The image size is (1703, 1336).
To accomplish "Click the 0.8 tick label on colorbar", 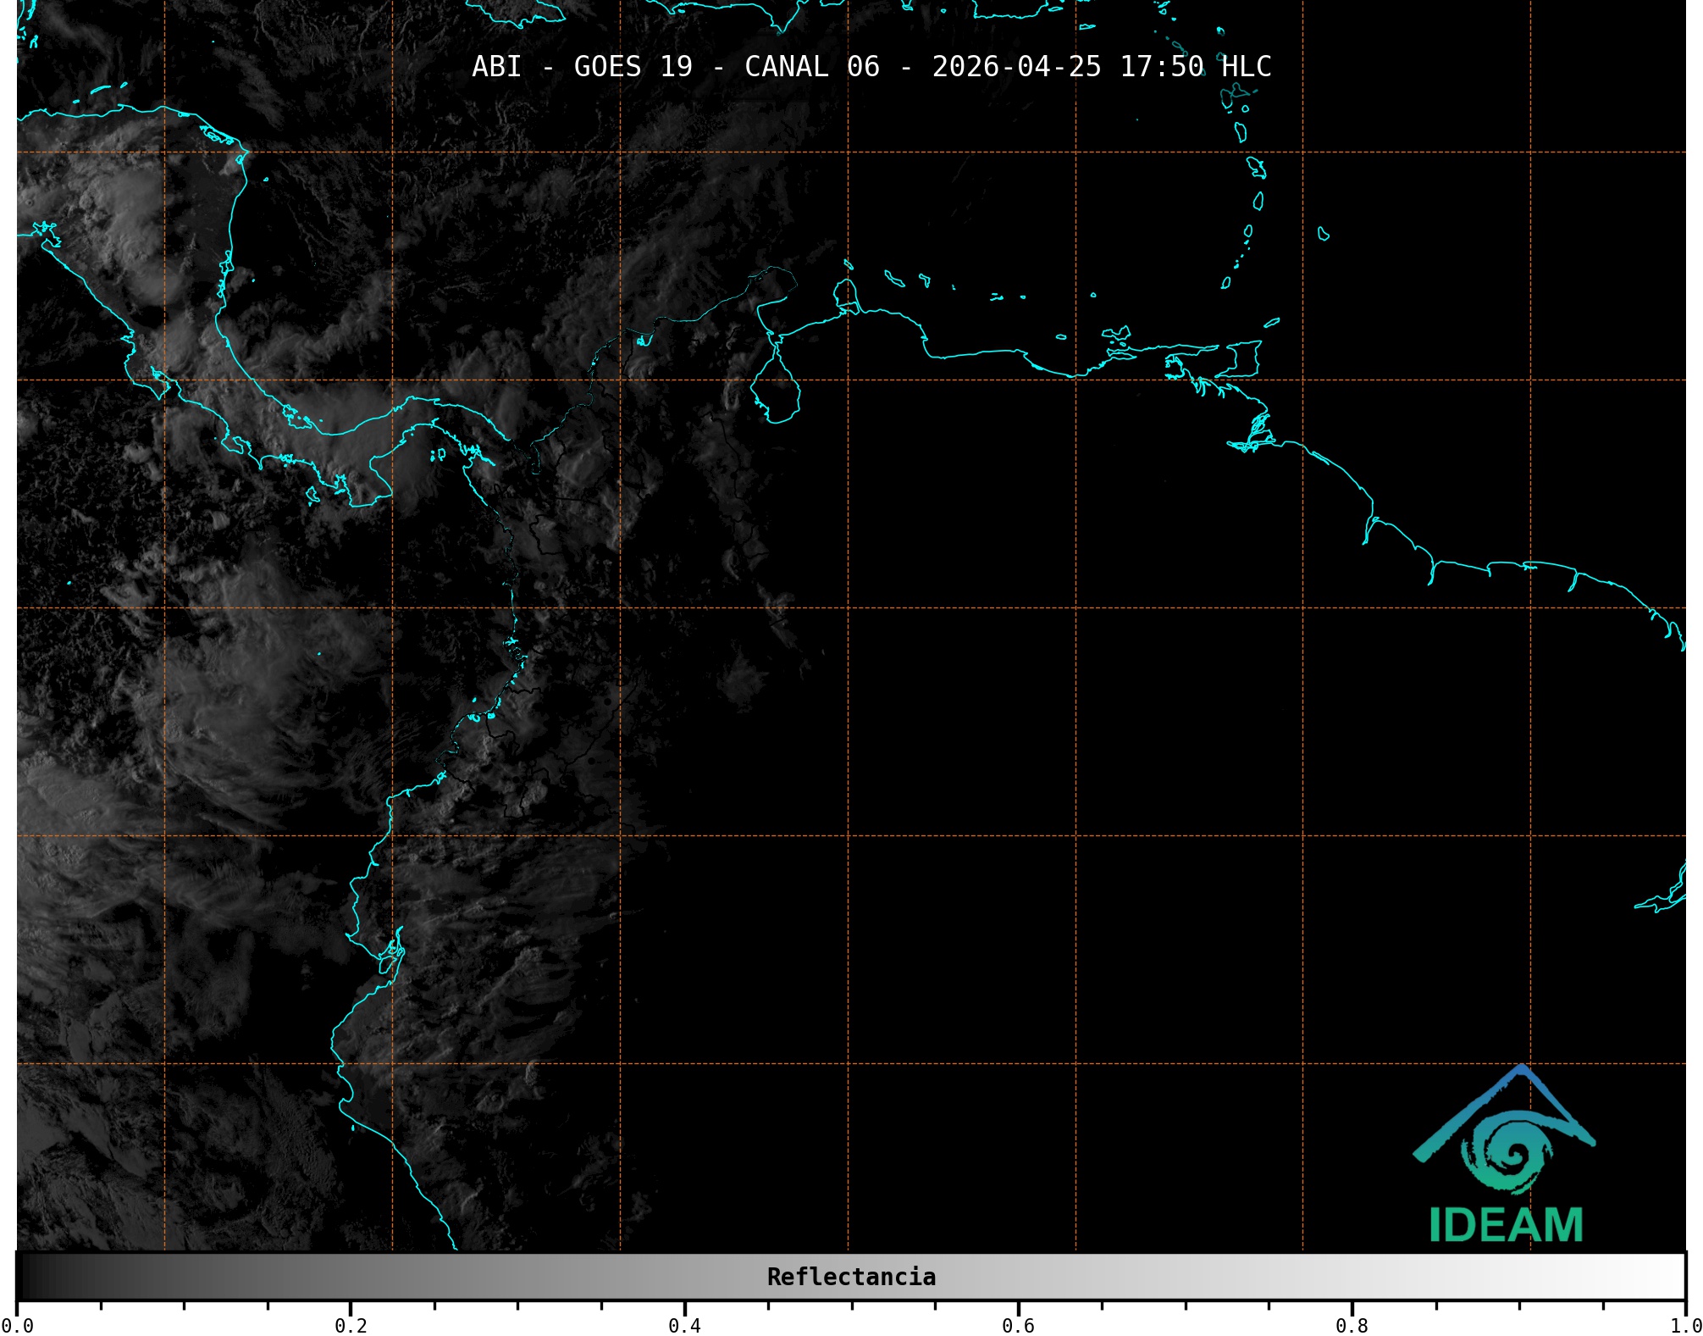I will pos(1352,1325).
